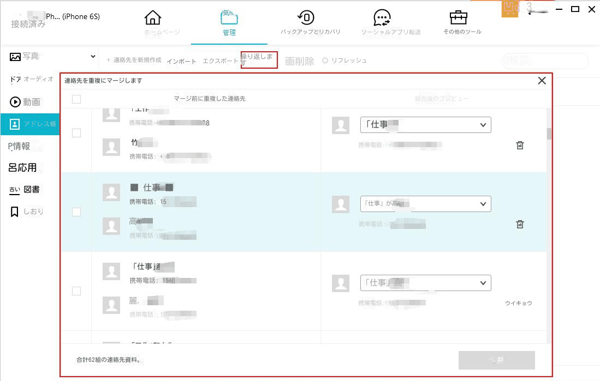Screen dimensions: 600x381
Task: Focus the contacts search field
Action: click(545, 61)
